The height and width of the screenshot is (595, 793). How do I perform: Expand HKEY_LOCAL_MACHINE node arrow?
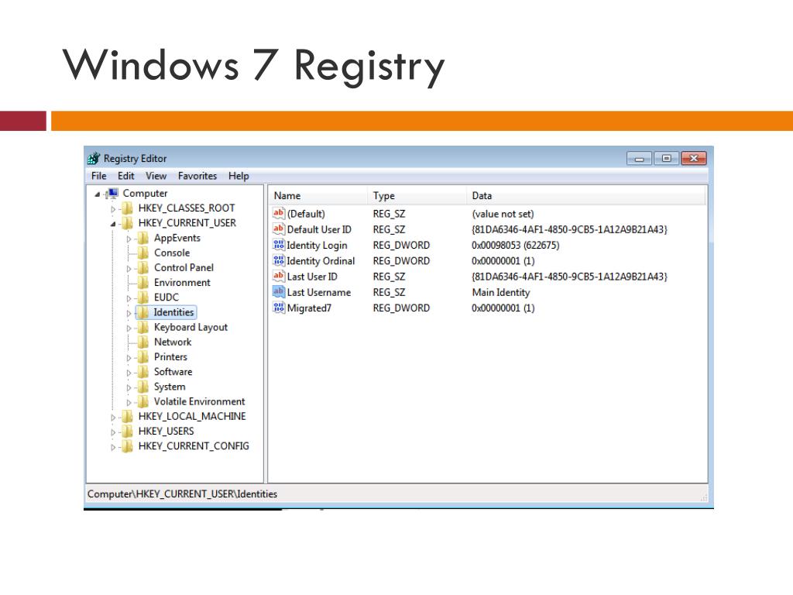[113, 418]
